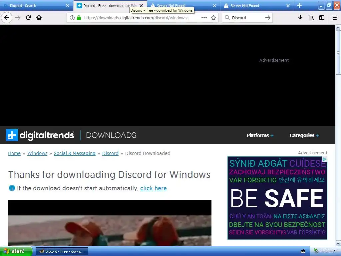Click the green secure padlock icon
Screen dimensions: 341x256
[x=79, y=18]
